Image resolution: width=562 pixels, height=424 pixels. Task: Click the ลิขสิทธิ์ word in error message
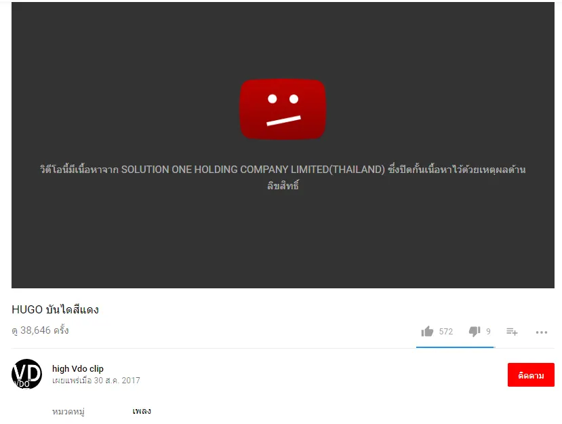tap(283, 185)
